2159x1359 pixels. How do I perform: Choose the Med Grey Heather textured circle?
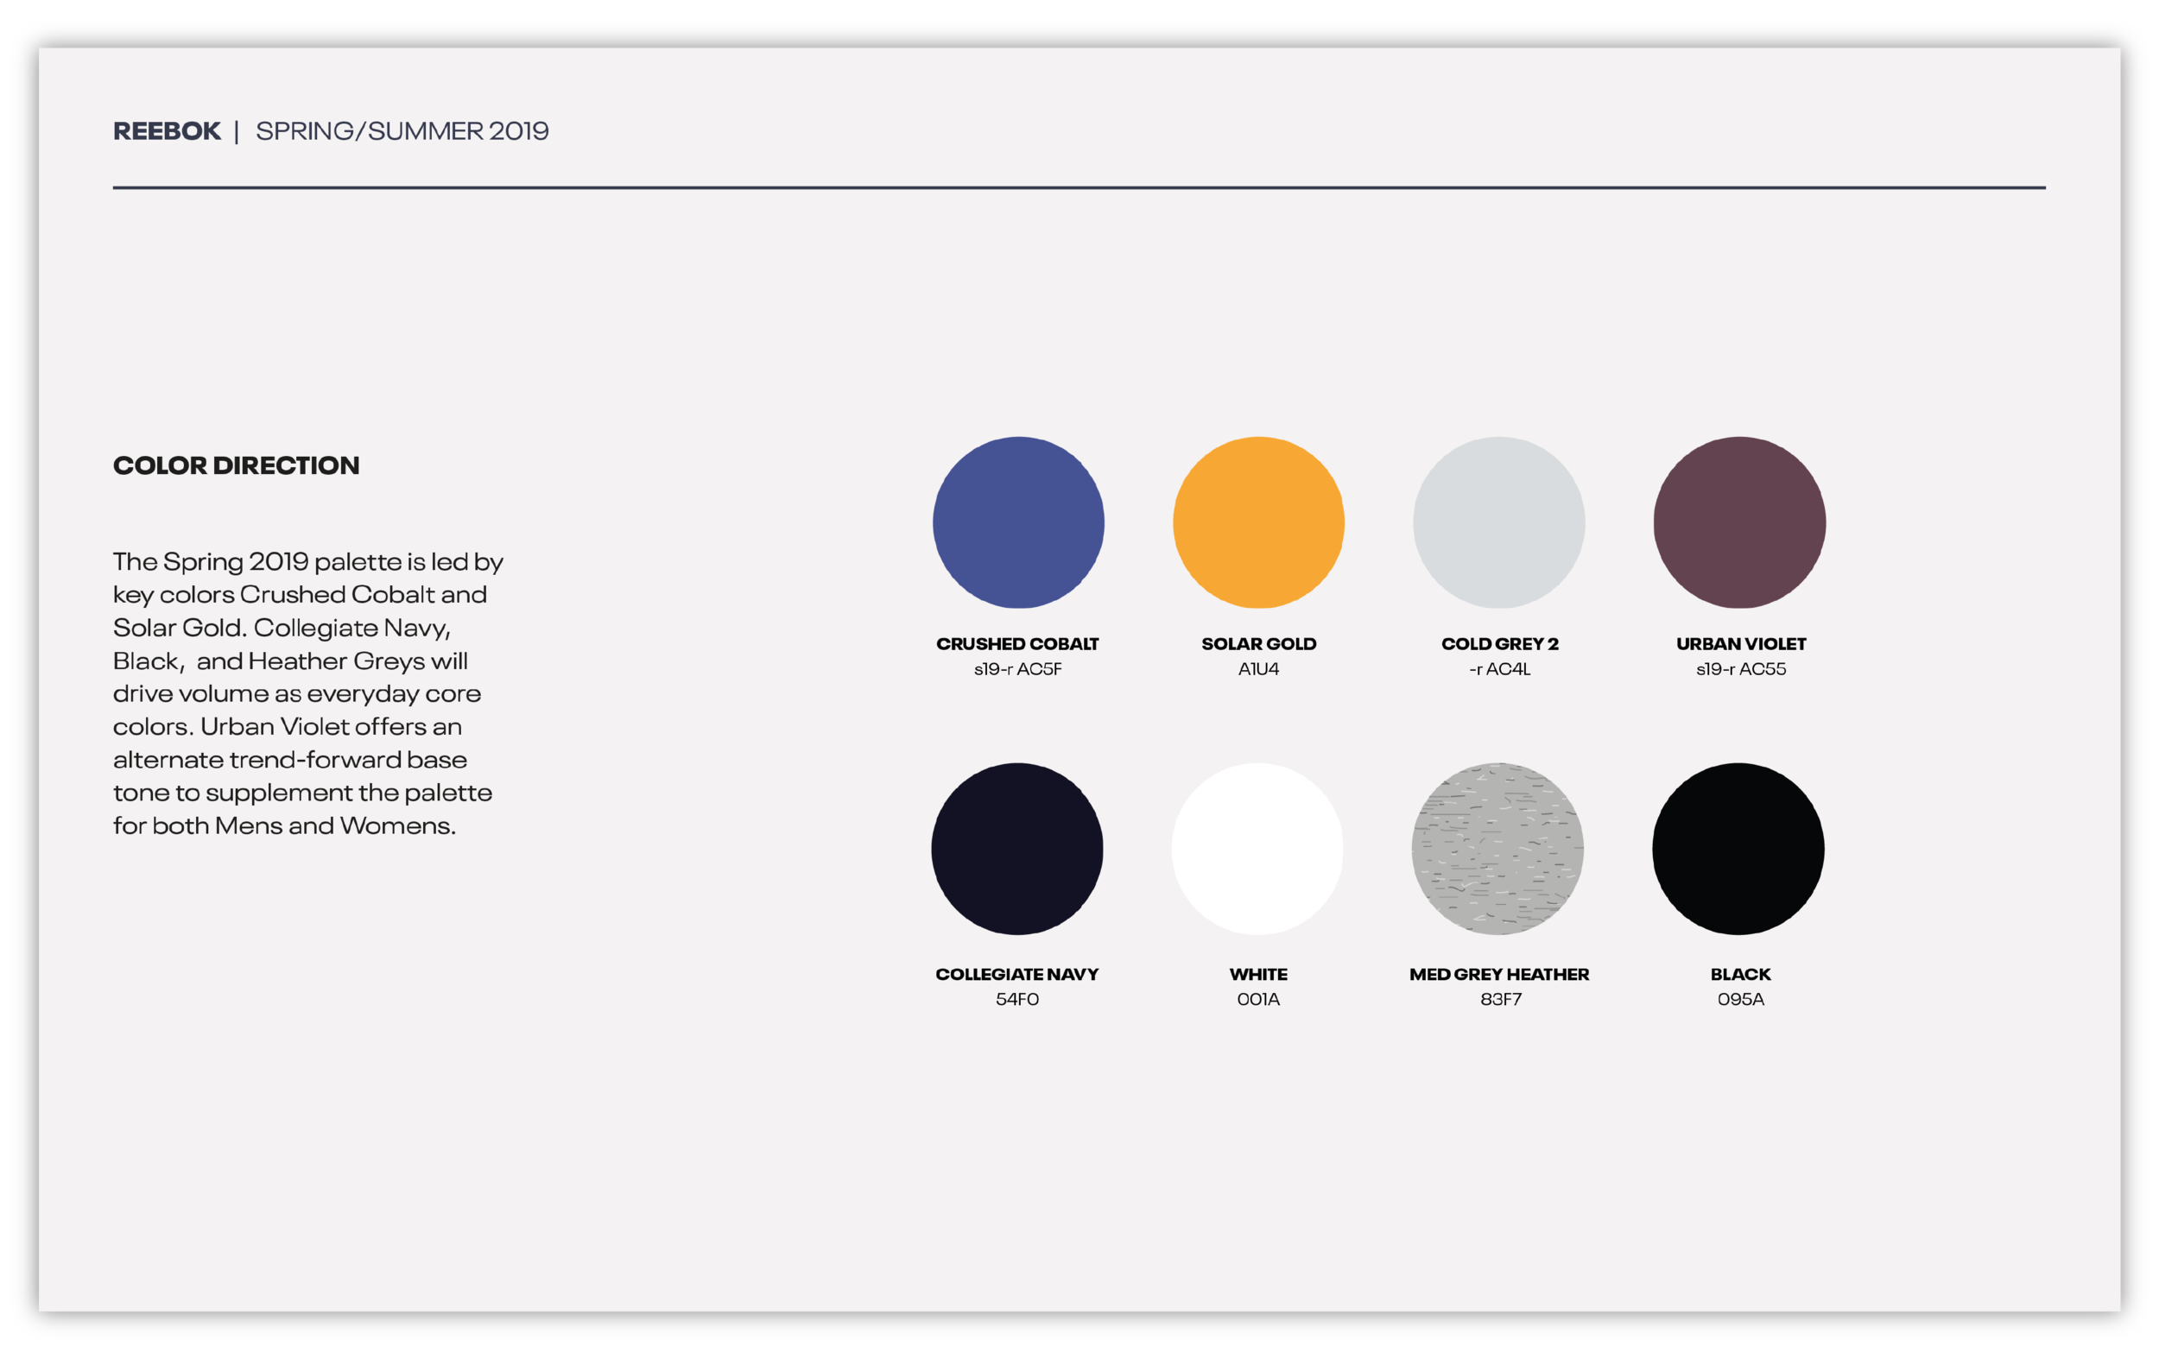point(1498,849)
